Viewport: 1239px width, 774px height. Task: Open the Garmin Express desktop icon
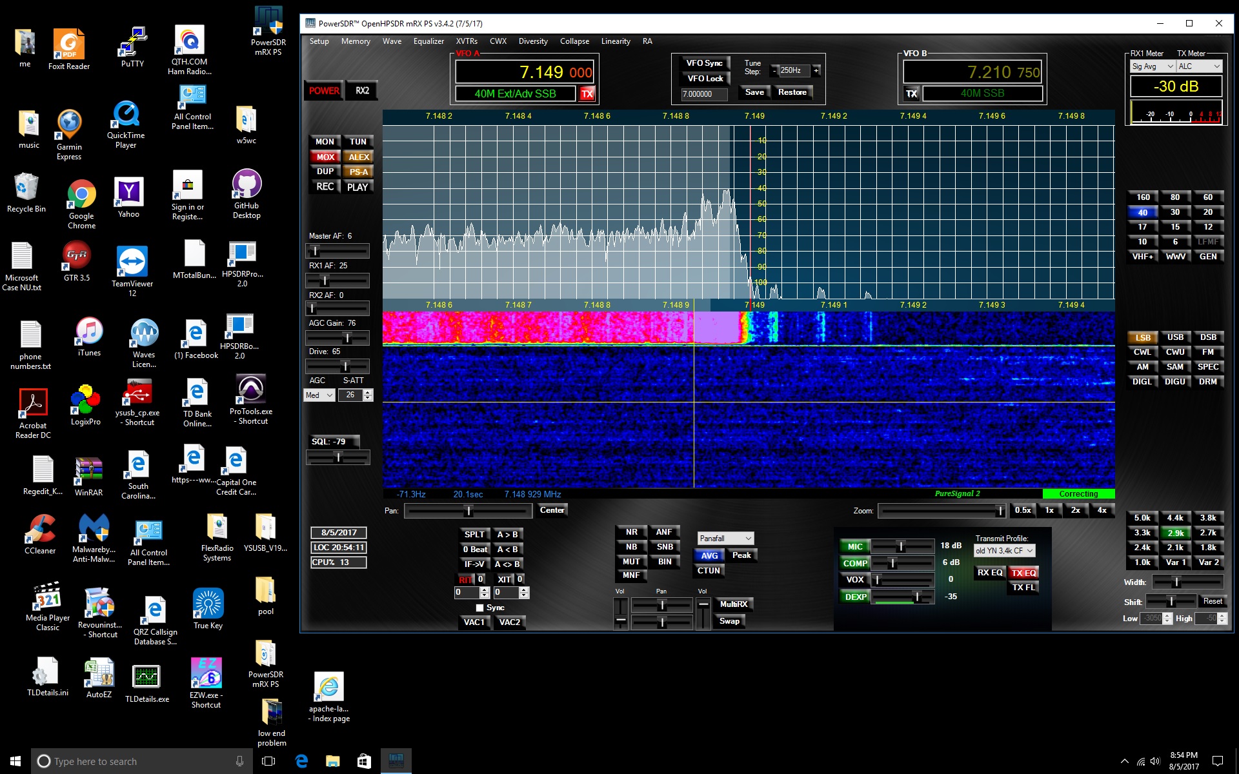pos(69,134)
